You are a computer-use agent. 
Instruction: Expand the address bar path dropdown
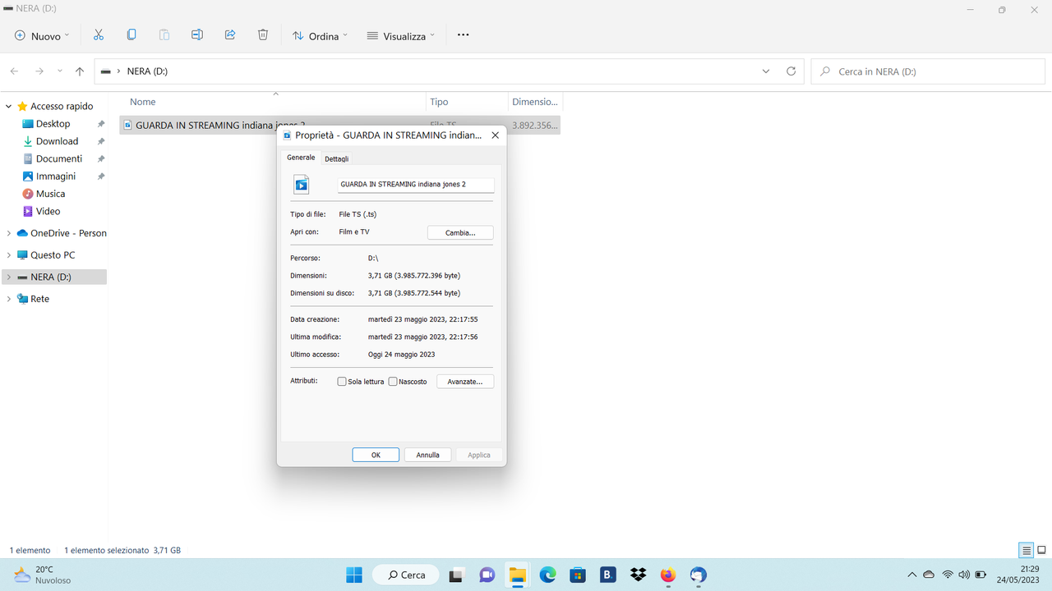(766, 71)
